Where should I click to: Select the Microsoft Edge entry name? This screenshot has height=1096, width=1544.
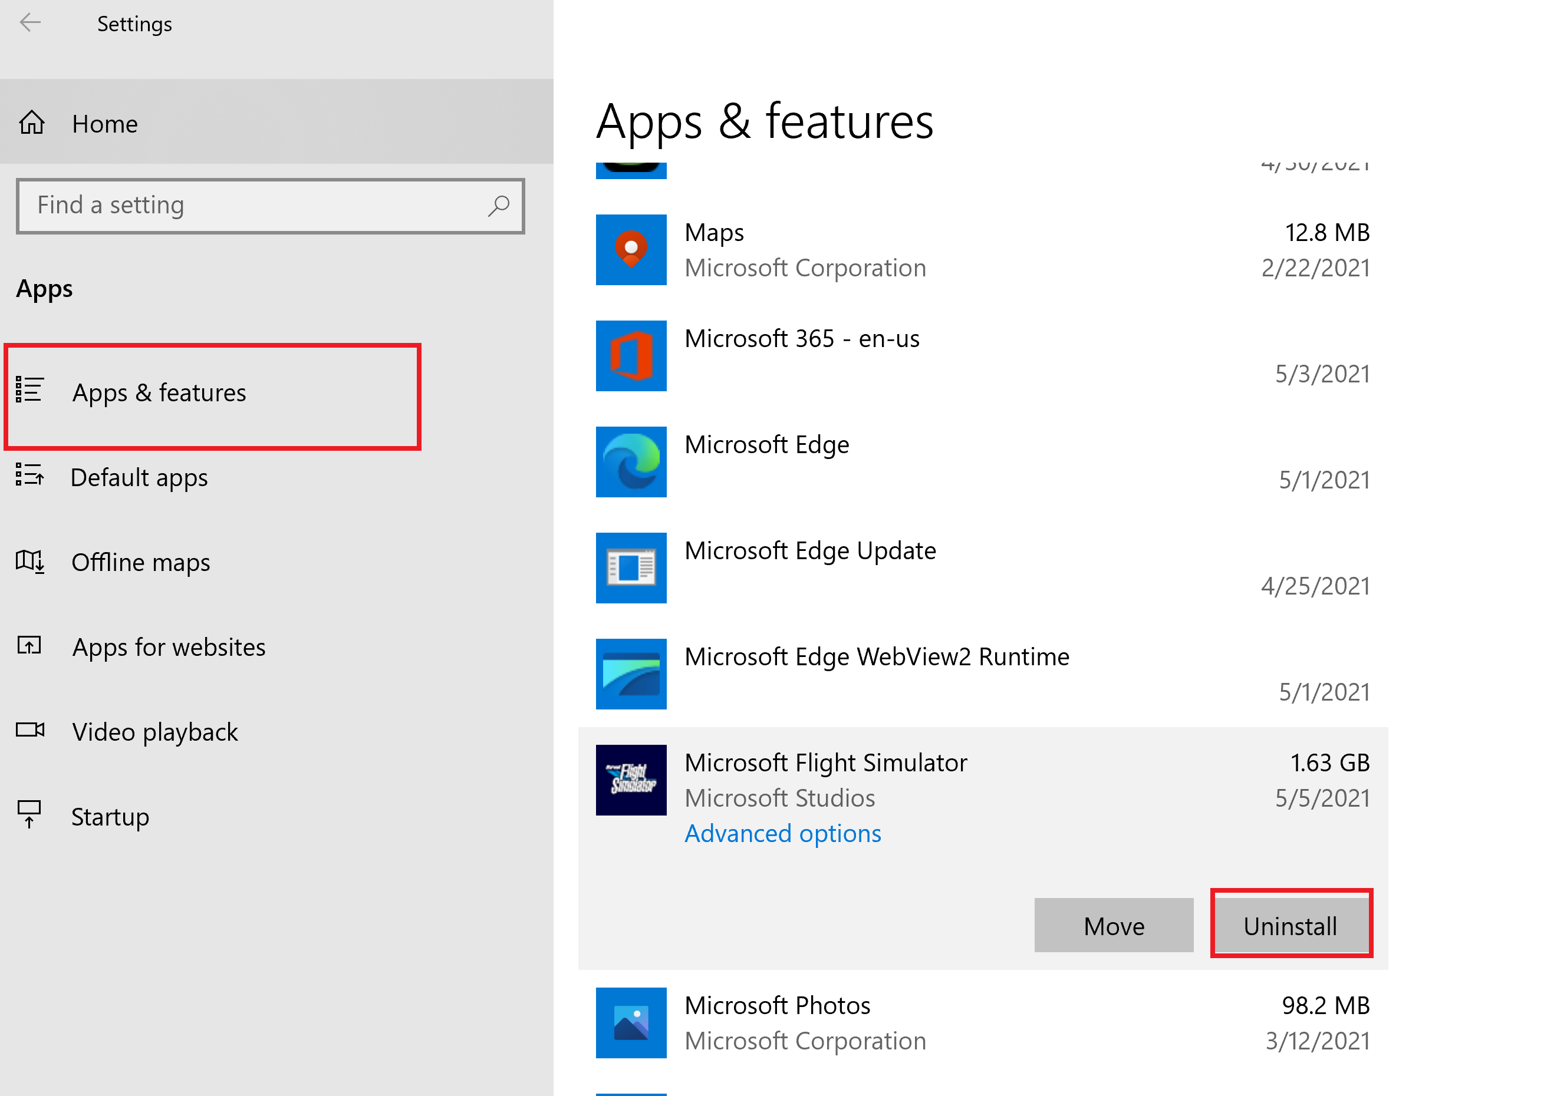click(x=766, y=445)
